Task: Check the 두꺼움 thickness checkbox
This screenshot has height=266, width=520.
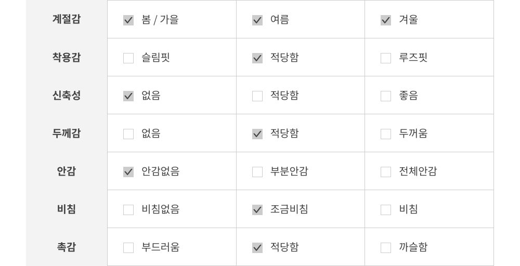Action: [386, 134]
